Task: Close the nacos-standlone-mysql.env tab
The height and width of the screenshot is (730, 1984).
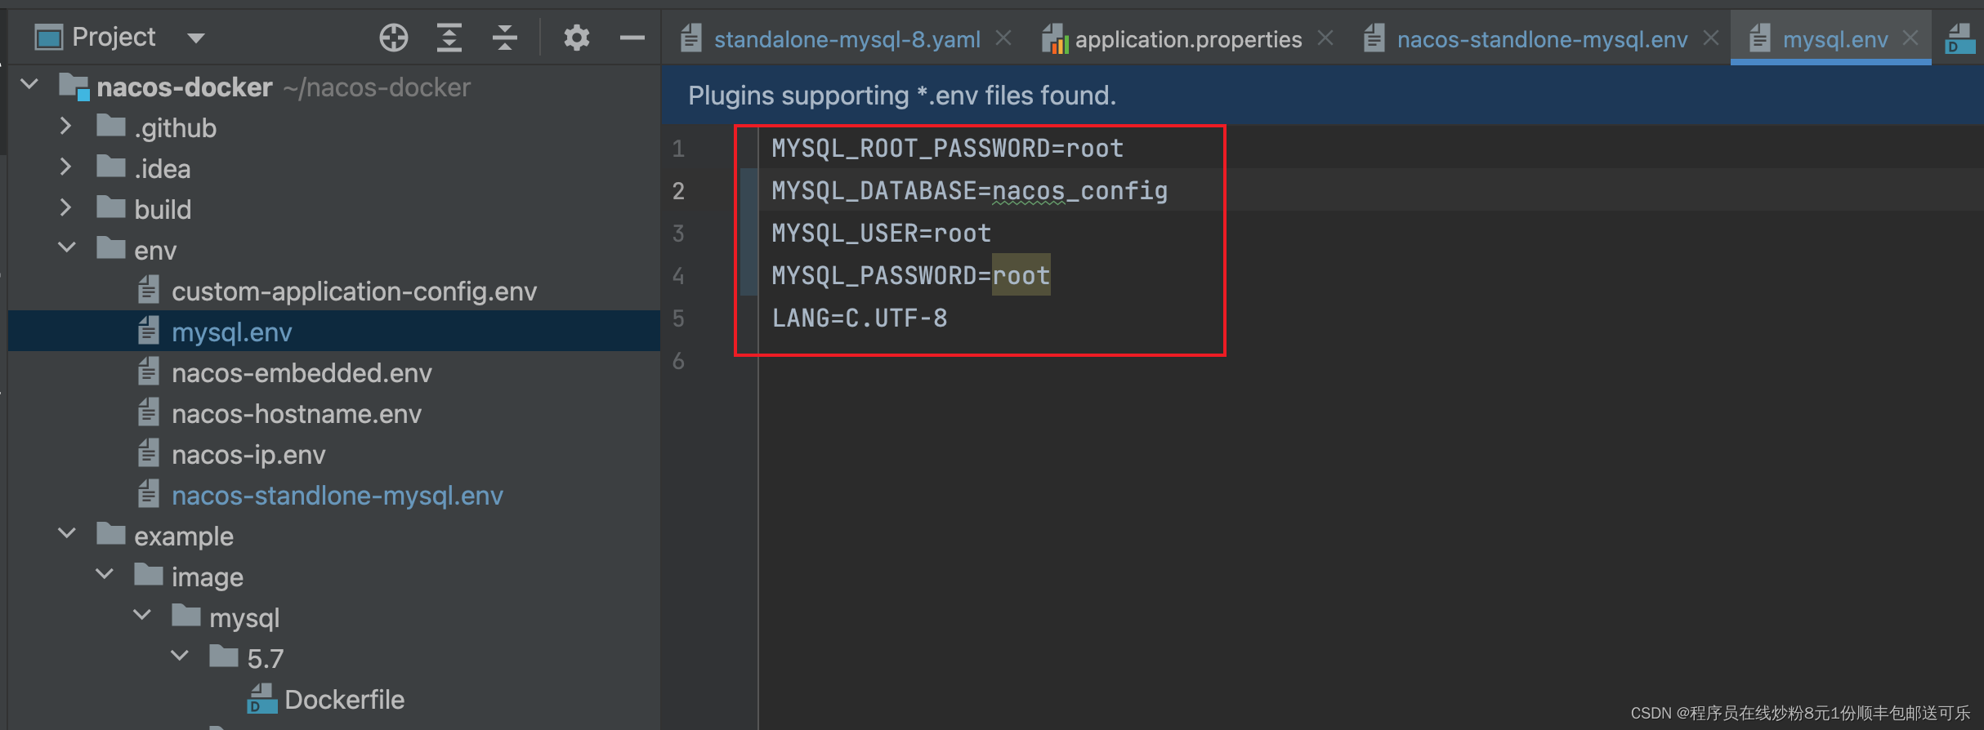Action: pos(1710,38)
